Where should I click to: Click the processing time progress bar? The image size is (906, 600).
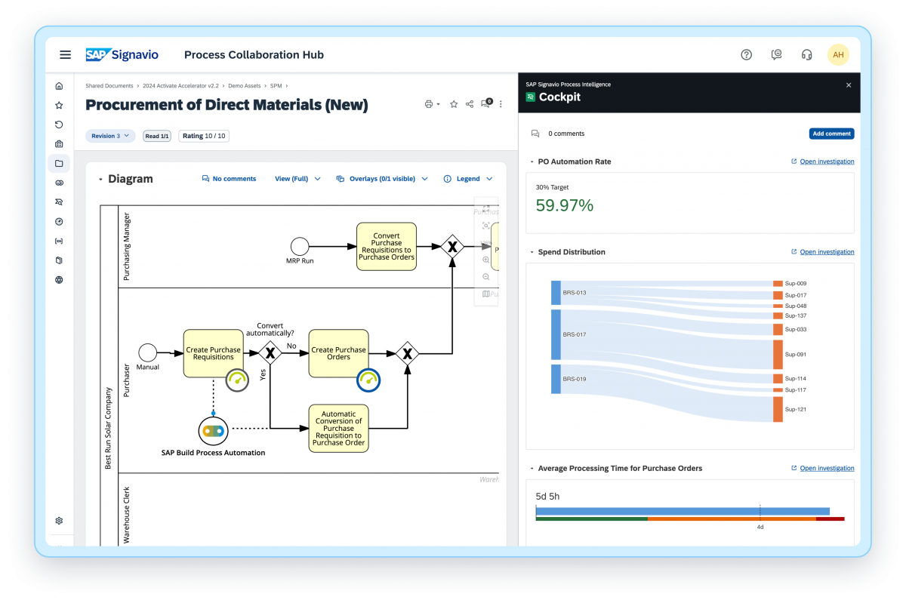(x=683, y=510)
